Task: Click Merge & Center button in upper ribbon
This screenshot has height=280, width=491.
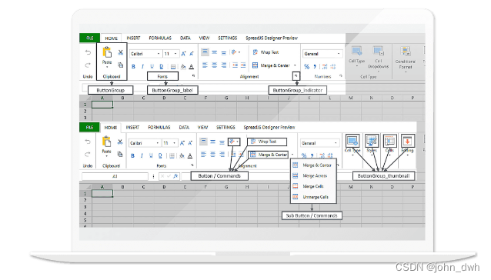Action: click(271, 65)
